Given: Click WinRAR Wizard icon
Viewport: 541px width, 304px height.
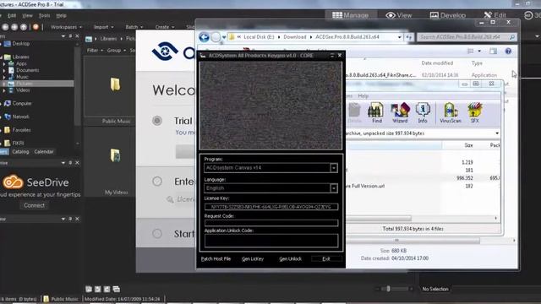Looking at the screenshot, I should [400, 113].
